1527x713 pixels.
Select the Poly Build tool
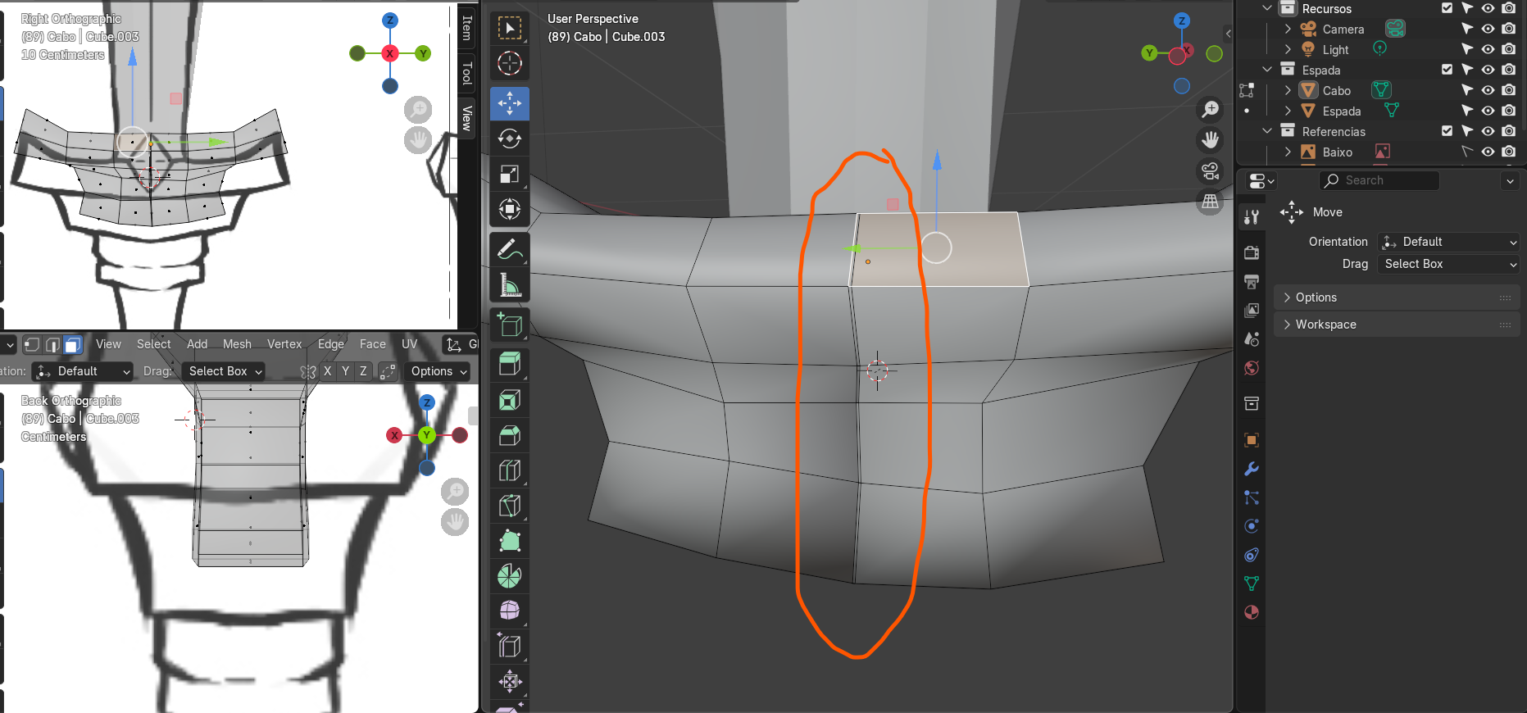pos(510,541)
